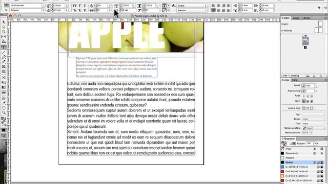Screen dimensions: 328x184
Task: Select the Pencil tool in the toolbox
Action: point(4,62)
